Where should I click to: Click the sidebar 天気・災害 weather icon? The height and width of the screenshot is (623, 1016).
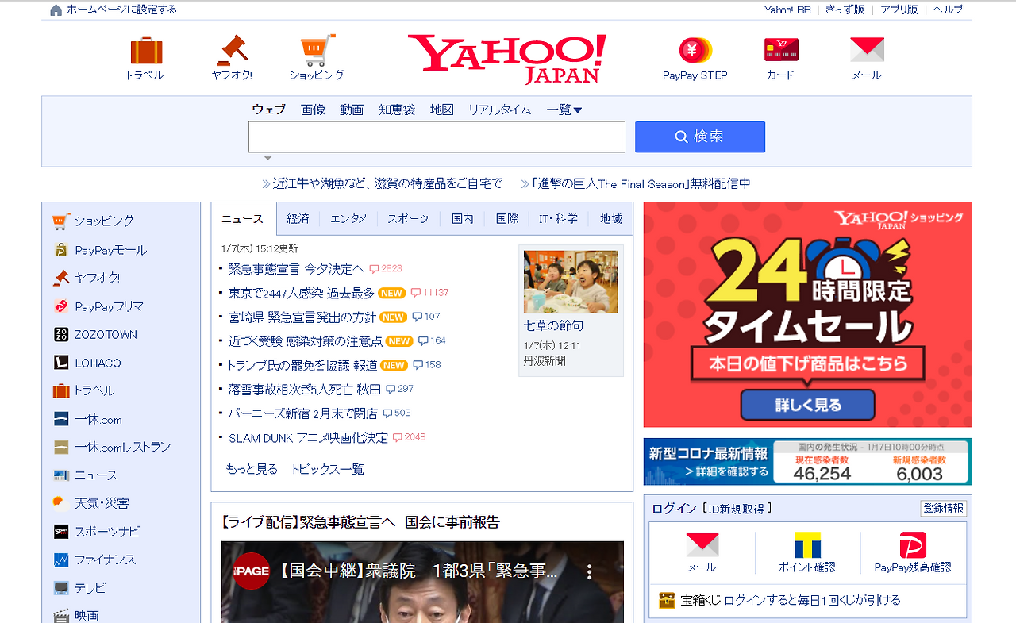point(61,503)
